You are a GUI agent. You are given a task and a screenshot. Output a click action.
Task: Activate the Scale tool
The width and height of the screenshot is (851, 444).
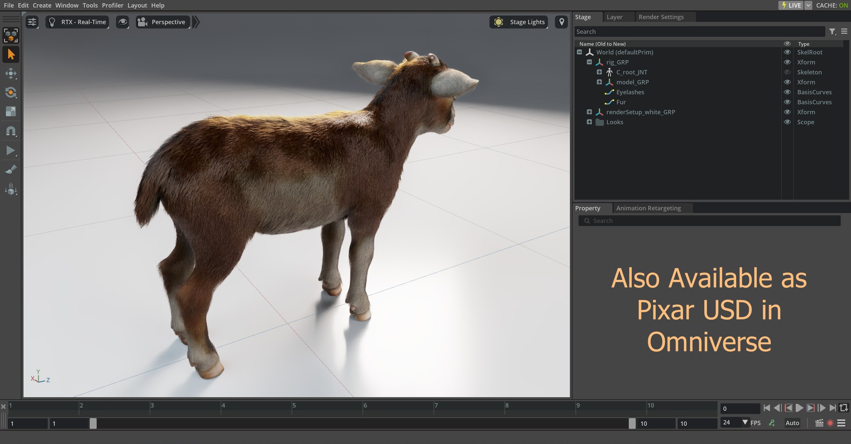pos(11,112)
